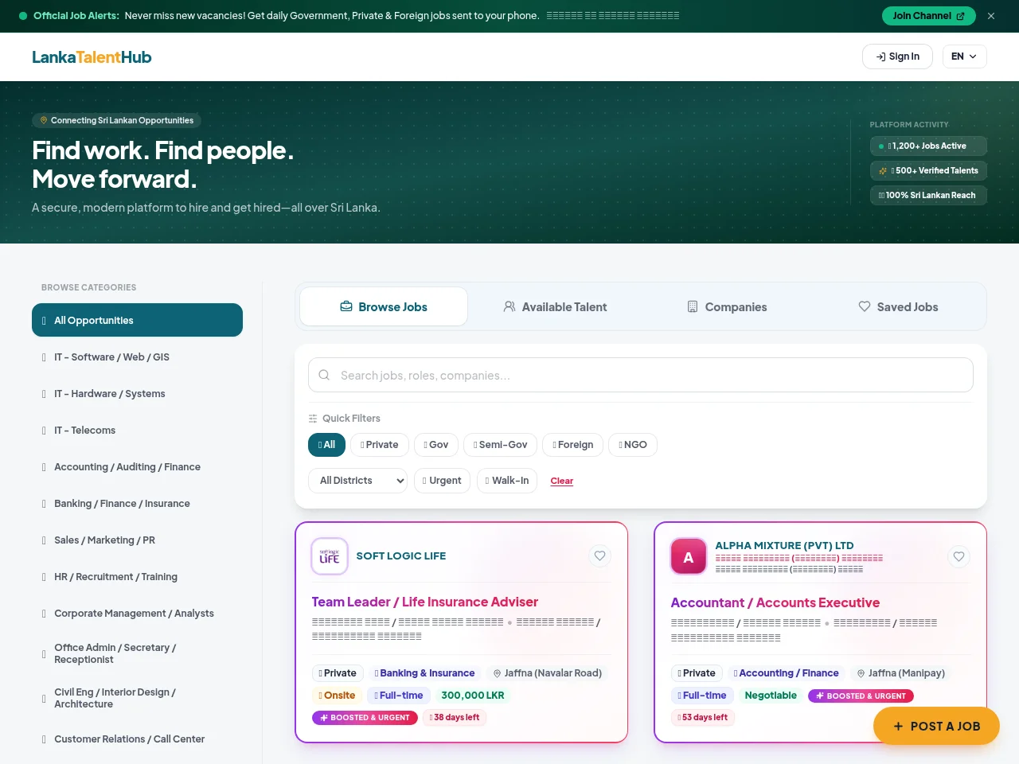Select HR / Recruitment / Training category

tap(137, 576)
